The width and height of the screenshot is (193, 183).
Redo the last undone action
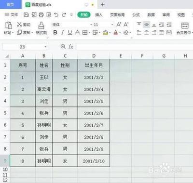[x=64, y=15]
